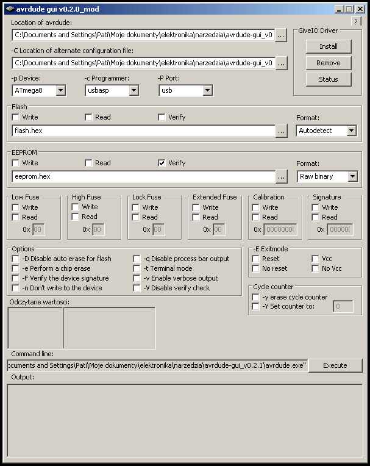Click the Location of avrdude path field
Viewport: 370px width, 466px height.
pos(143,35)
